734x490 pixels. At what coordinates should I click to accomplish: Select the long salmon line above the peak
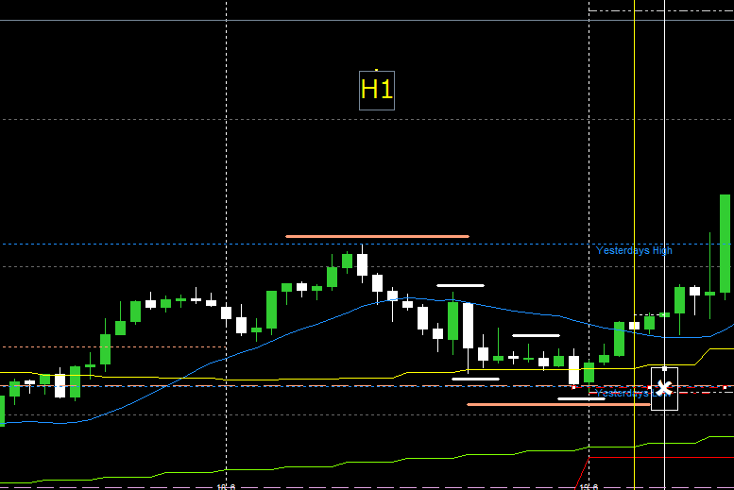pos(377,236)
